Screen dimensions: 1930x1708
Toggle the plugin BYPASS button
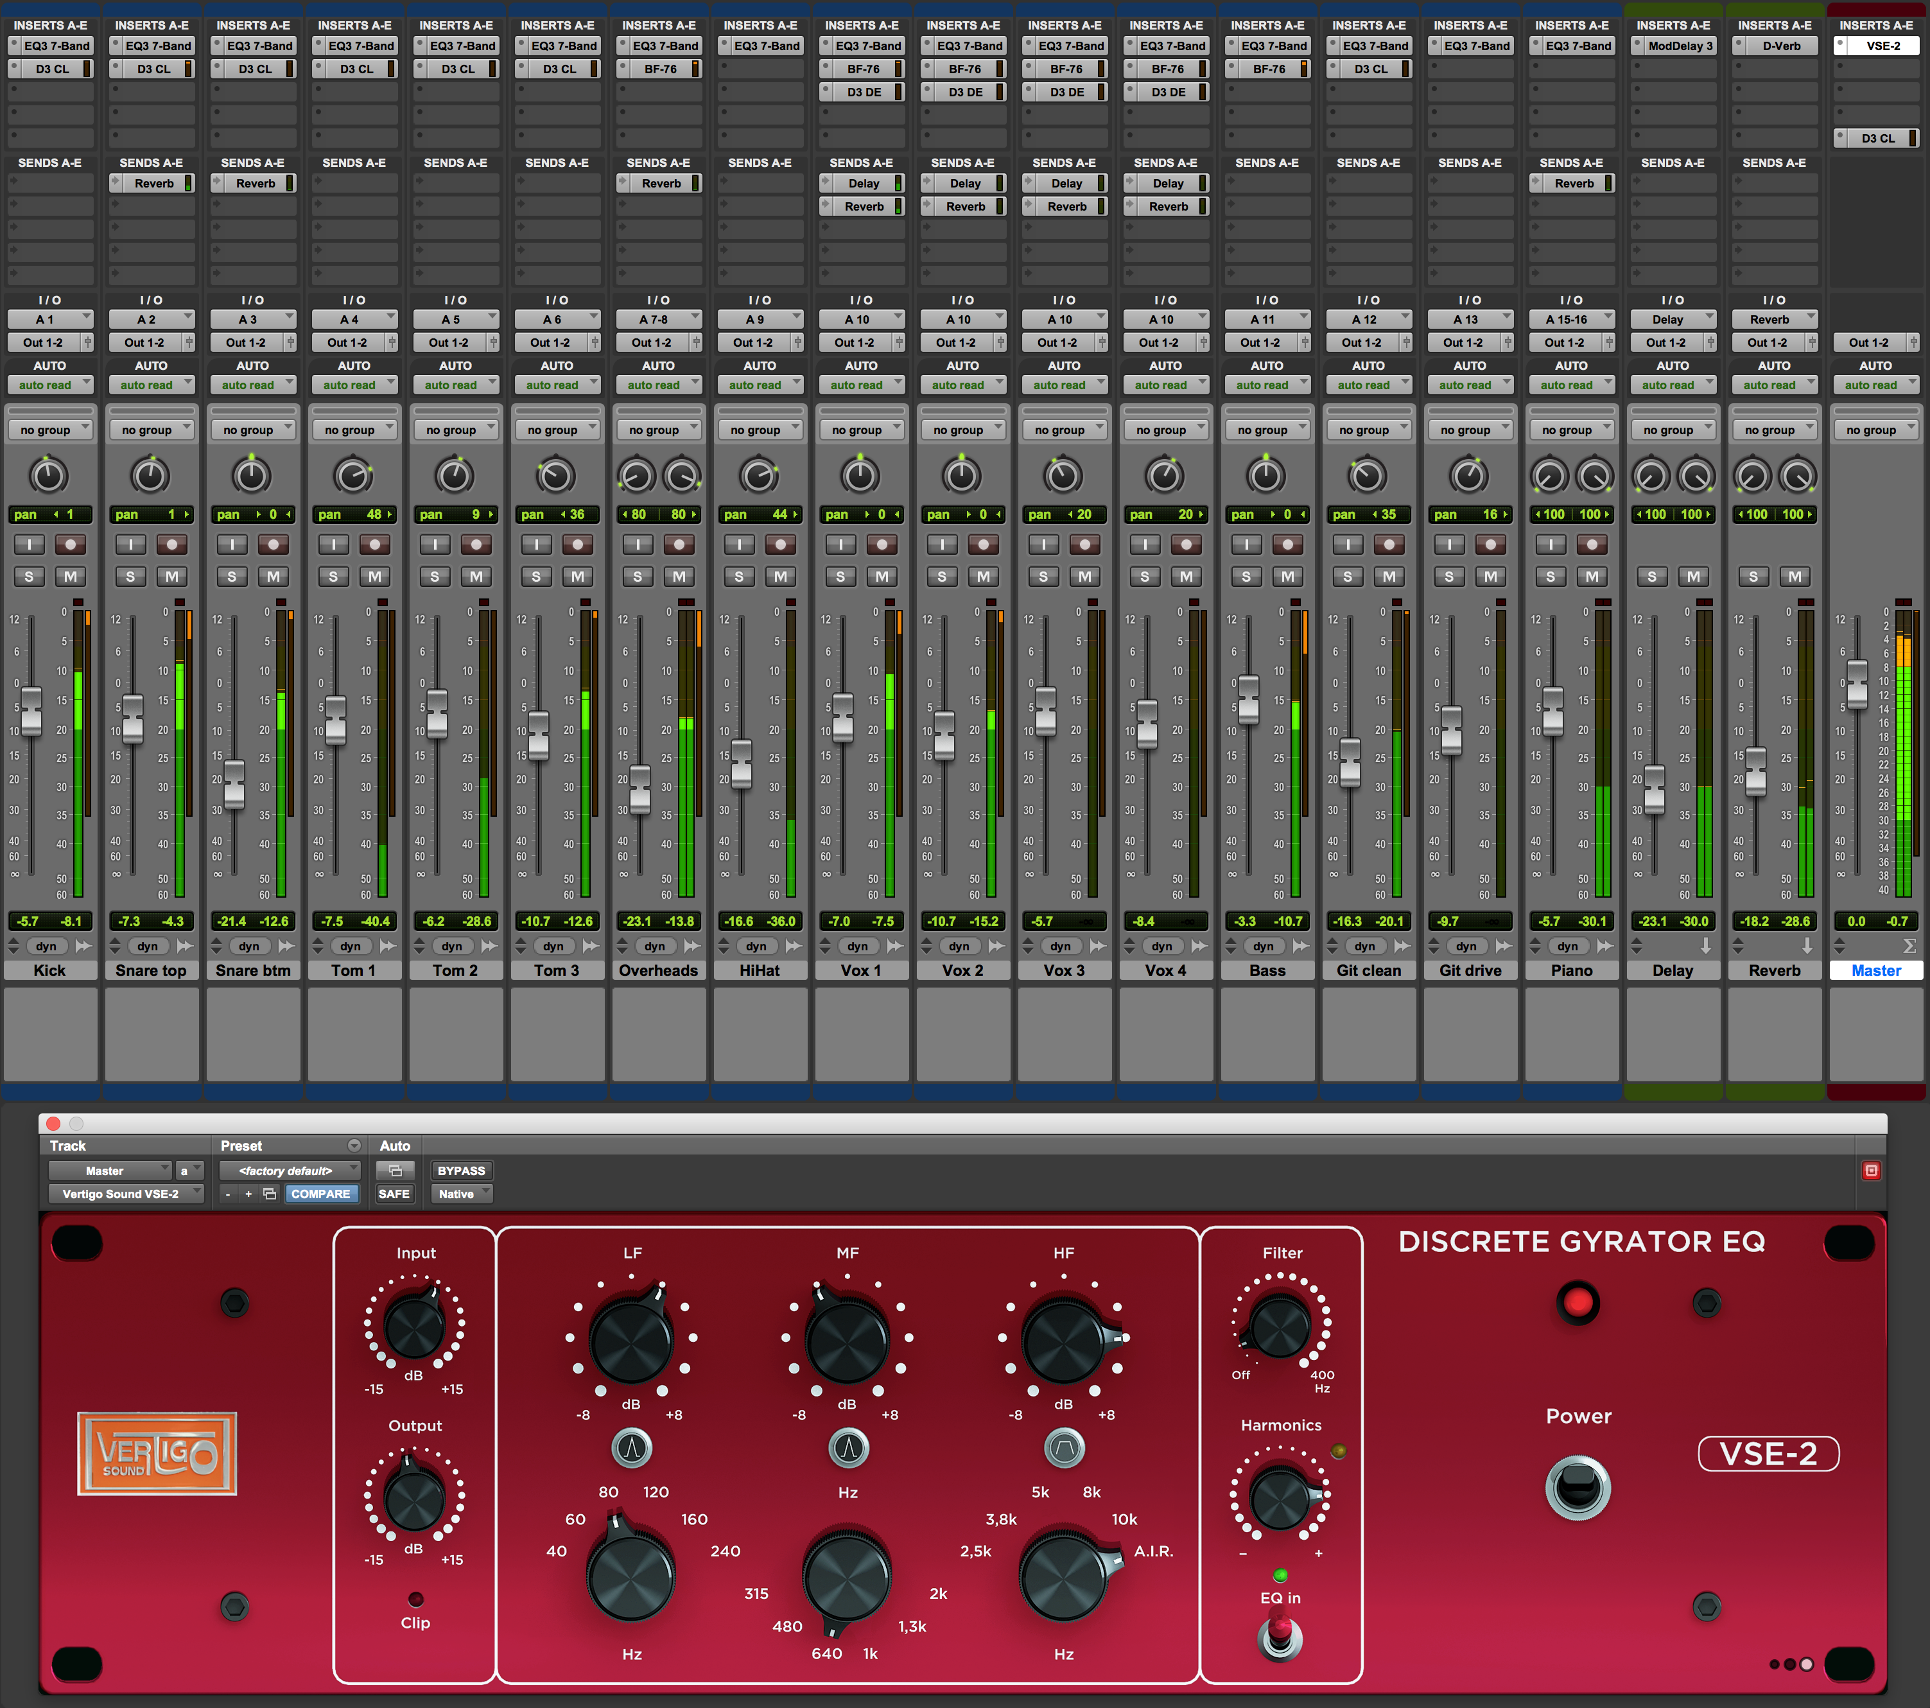point(461,1171)
